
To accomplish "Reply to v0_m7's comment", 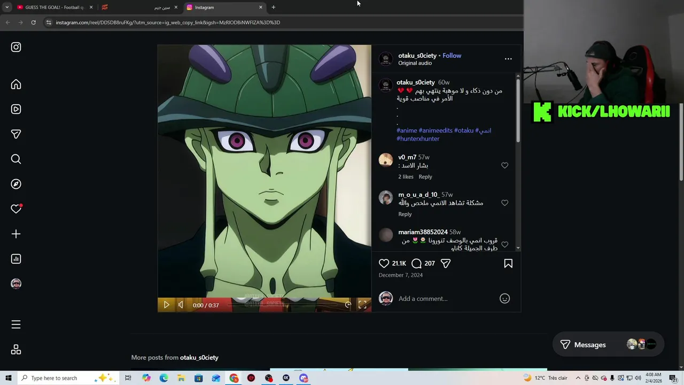I will pyautogui.click(x=425, y=176).
